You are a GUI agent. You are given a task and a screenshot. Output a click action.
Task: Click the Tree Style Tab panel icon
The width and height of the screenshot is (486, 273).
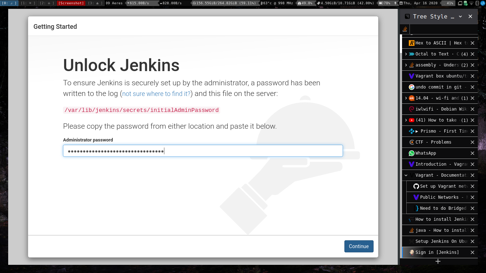407,16
